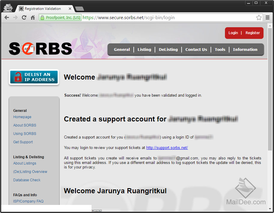The height and width of the screenshot is (213, 274).
Task: Follow the http://support.sorbs.net/ link
Action: (x=167, y=148)
